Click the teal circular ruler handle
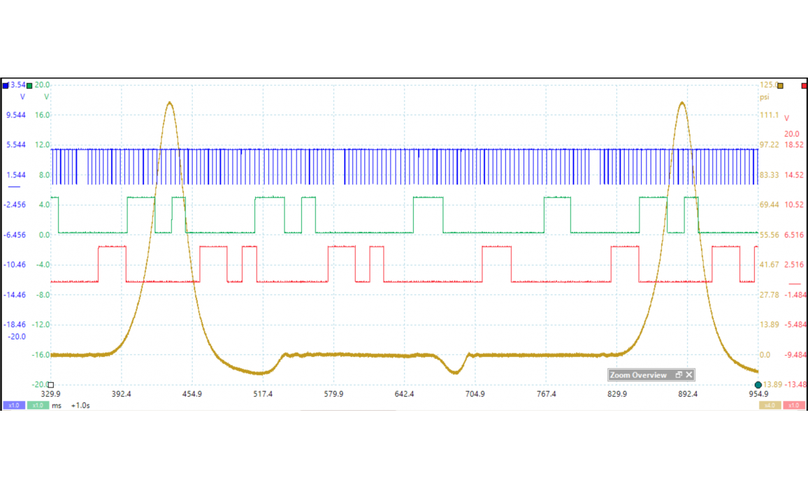Screen dimensions: 808x489 [x=758, y=385]
